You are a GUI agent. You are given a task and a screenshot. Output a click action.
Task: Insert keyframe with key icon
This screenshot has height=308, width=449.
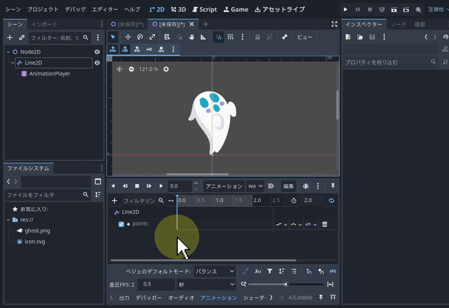(x=149, y=49)
